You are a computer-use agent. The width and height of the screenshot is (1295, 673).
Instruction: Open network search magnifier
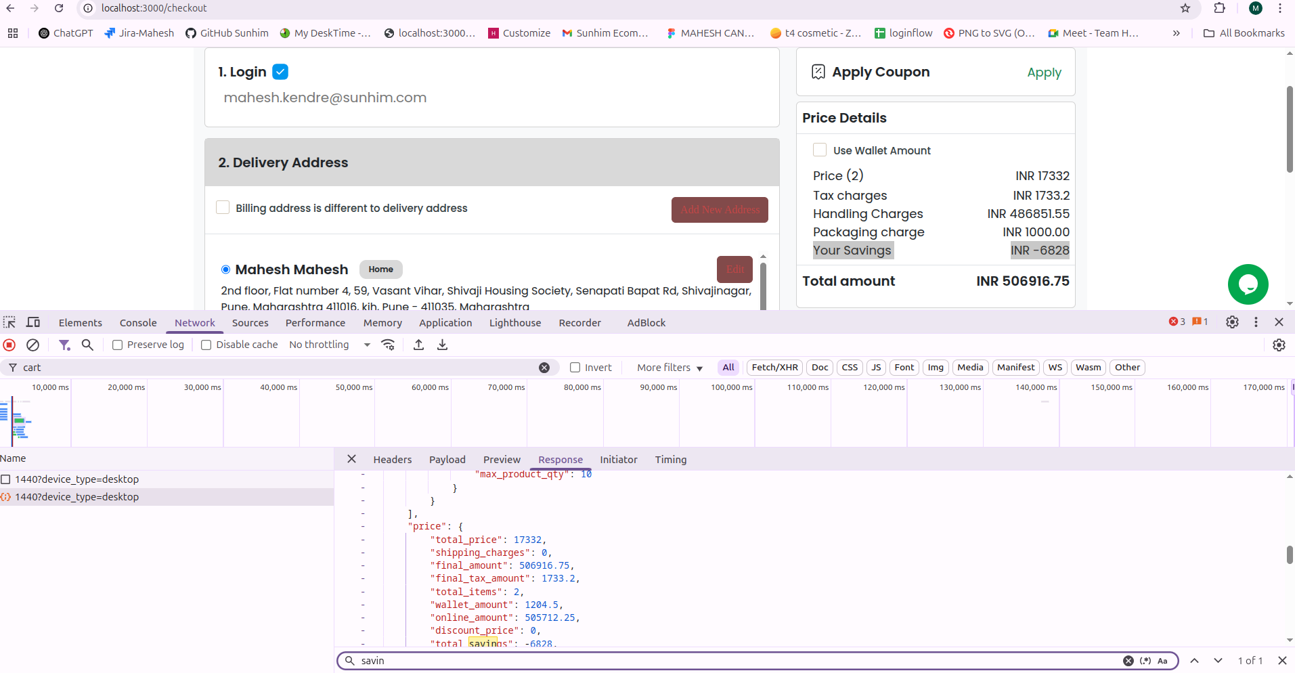(87, 345)
